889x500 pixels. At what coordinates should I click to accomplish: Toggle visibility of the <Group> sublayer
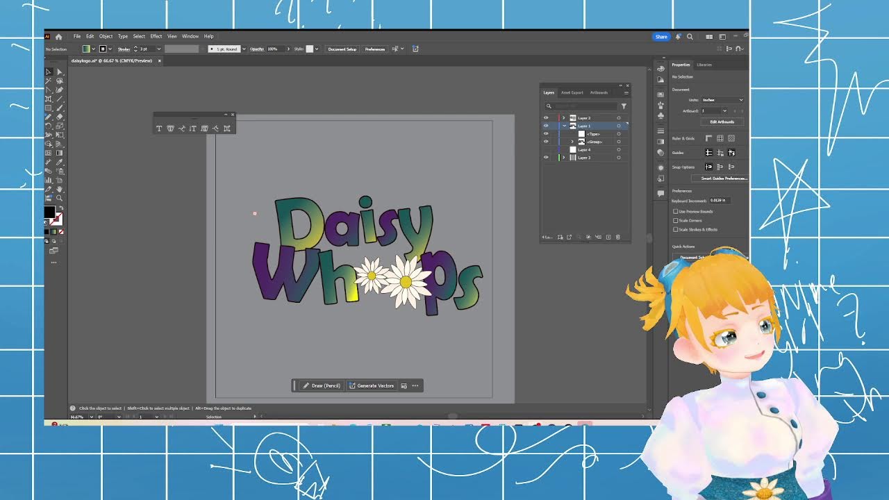click(x=546, y=142)
